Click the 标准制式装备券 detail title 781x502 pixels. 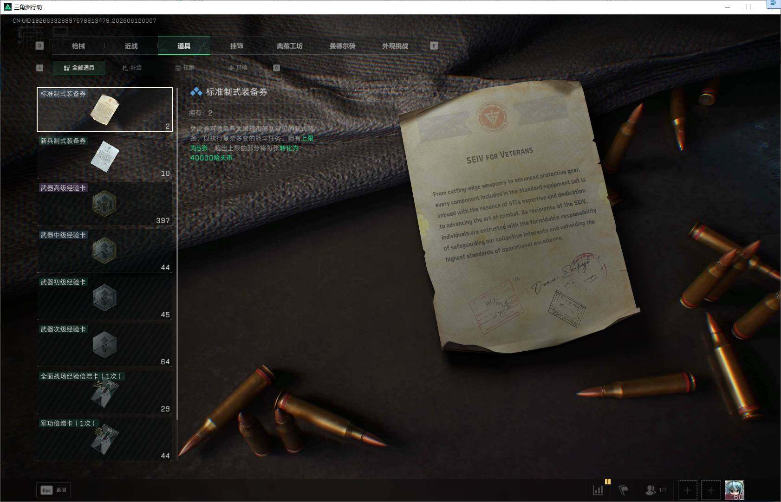[237, 92]
